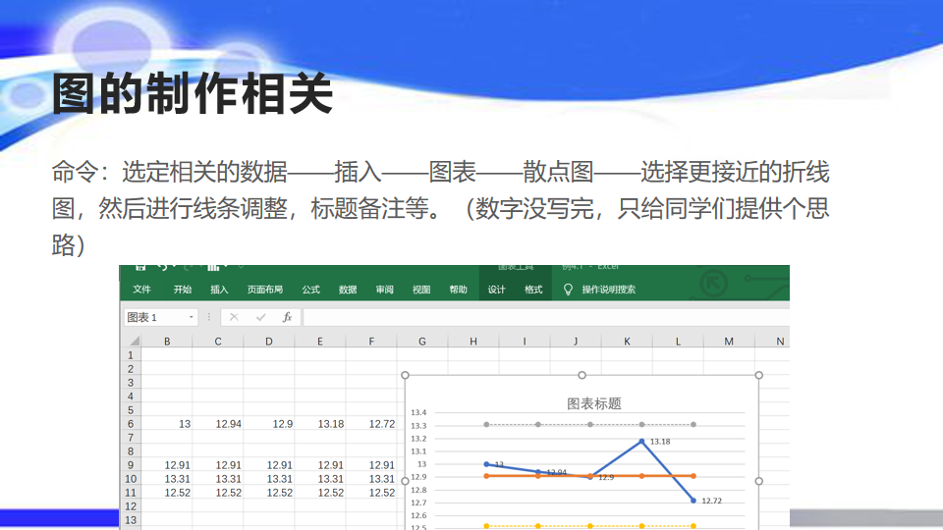Screen dimensions: 943x530
Task: Click into the formula bar input field
Action: (546, 317)
